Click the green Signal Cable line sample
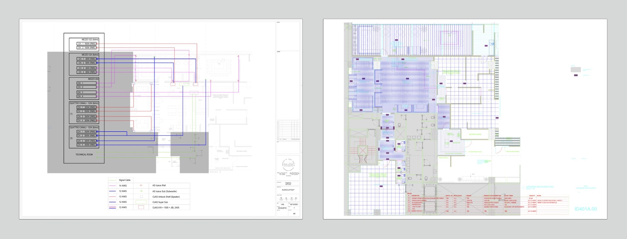Screen dimensions: 627x239 pyautogui.click(x=112, y=180)
